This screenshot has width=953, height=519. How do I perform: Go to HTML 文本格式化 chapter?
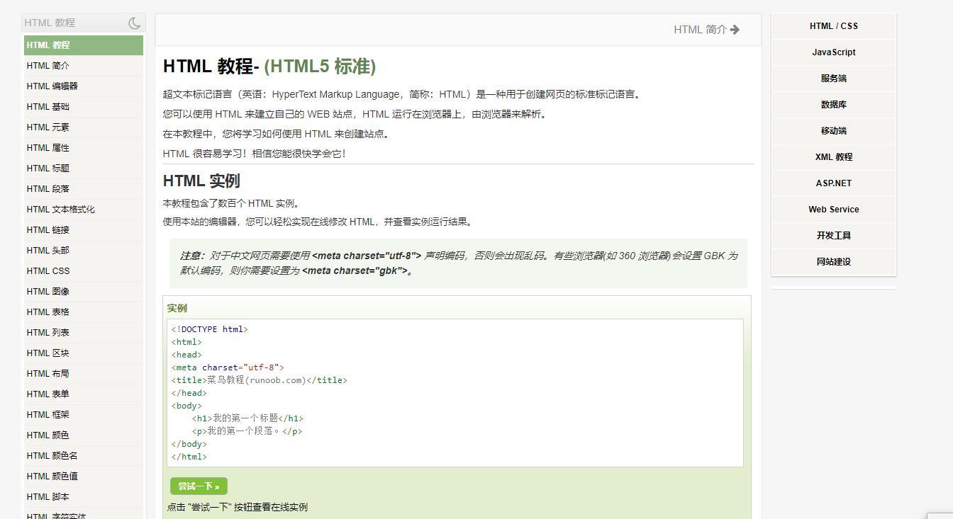(x=84, y=210)
